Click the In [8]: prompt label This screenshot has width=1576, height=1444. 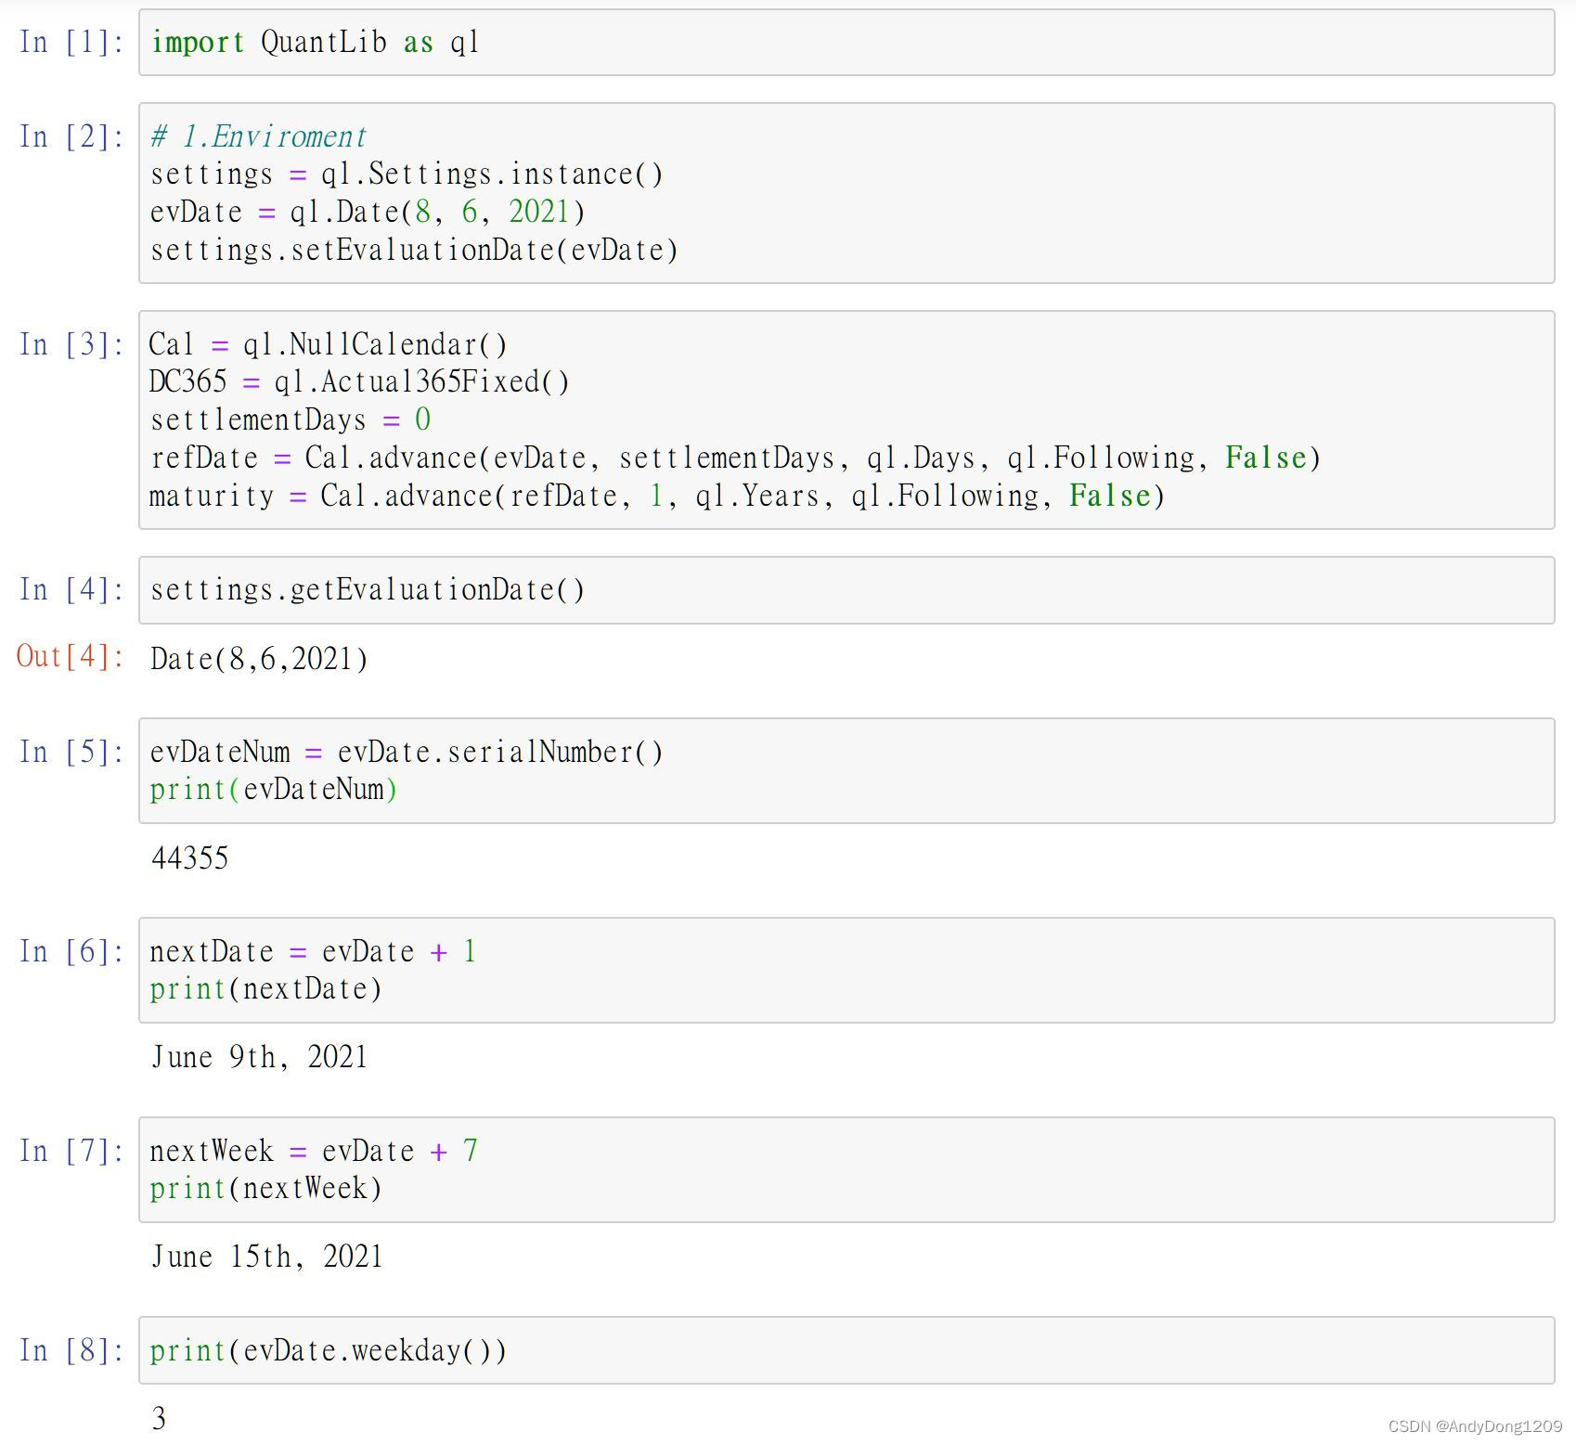[71, 1351]
